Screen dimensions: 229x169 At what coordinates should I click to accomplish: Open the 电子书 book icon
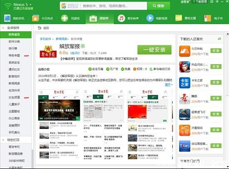207,18
